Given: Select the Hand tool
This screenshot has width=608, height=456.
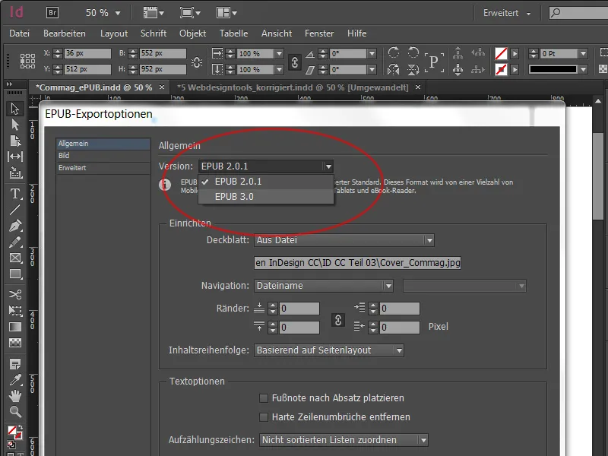Looking at the screenshot, I should click(x=14, y=396).
